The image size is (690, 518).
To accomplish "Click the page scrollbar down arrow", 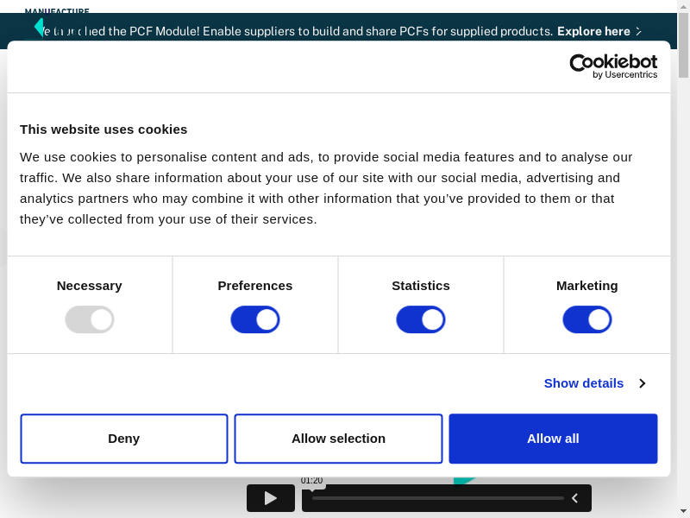I will [683, 510].
